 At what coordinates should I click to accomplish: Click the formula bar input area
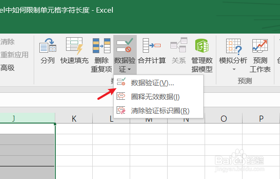click(57, 100)
